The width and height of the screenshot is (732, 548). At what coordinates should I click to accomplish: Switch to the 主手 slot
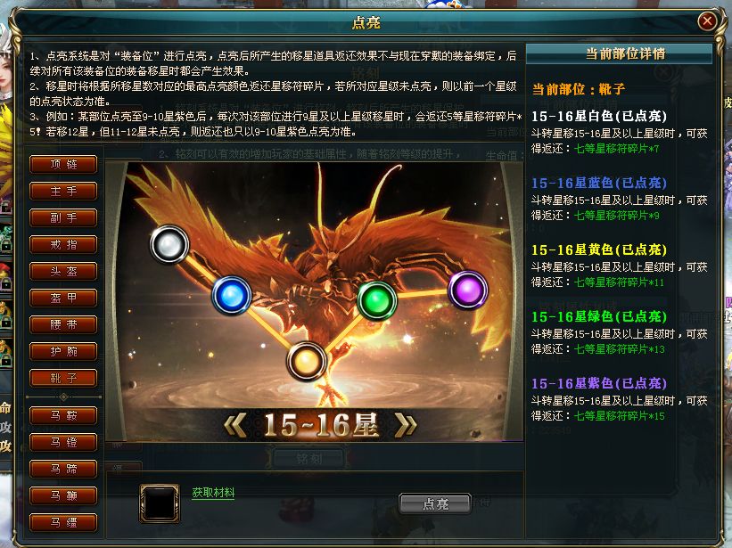point(63,192)
